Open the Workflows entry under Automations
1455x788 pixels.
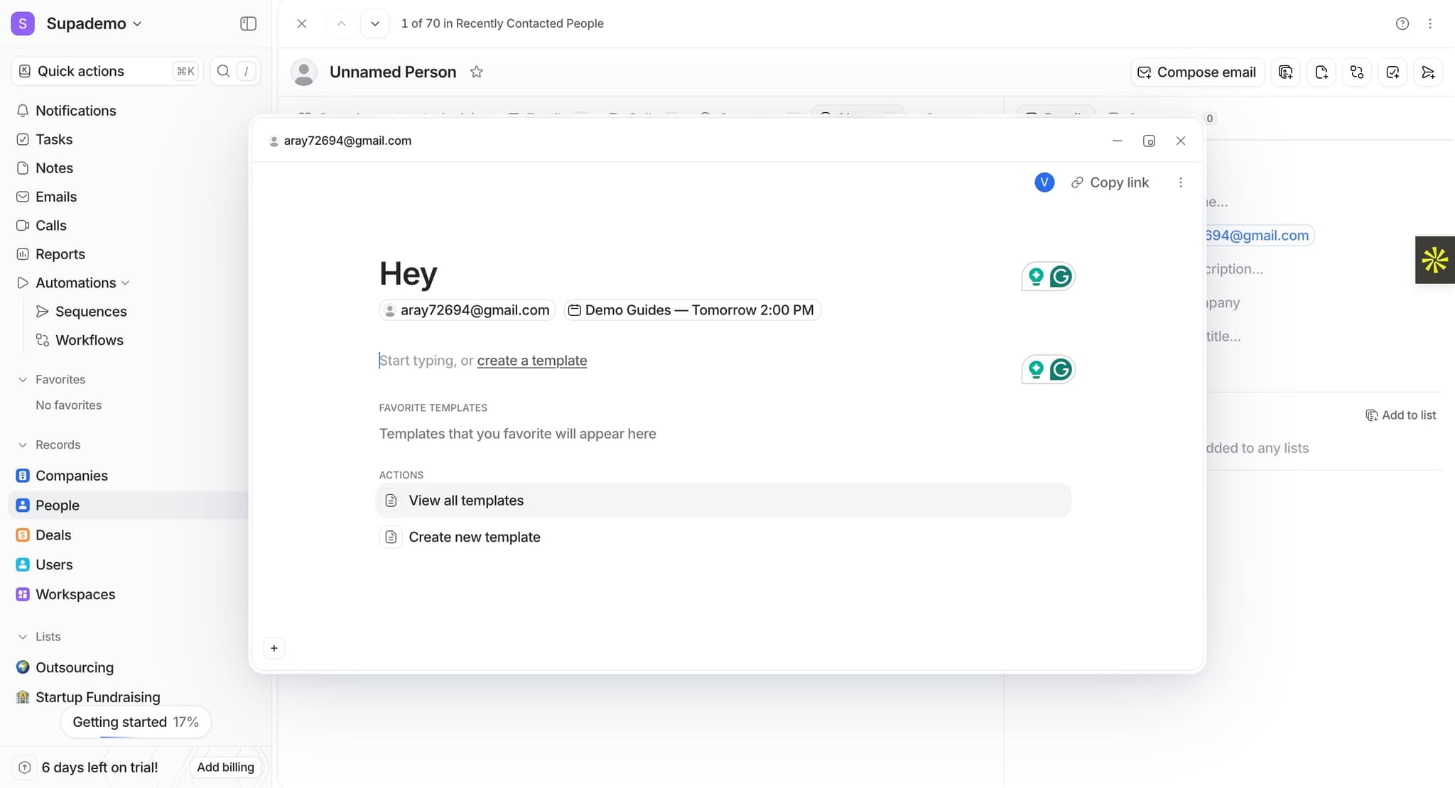[91, 340]
